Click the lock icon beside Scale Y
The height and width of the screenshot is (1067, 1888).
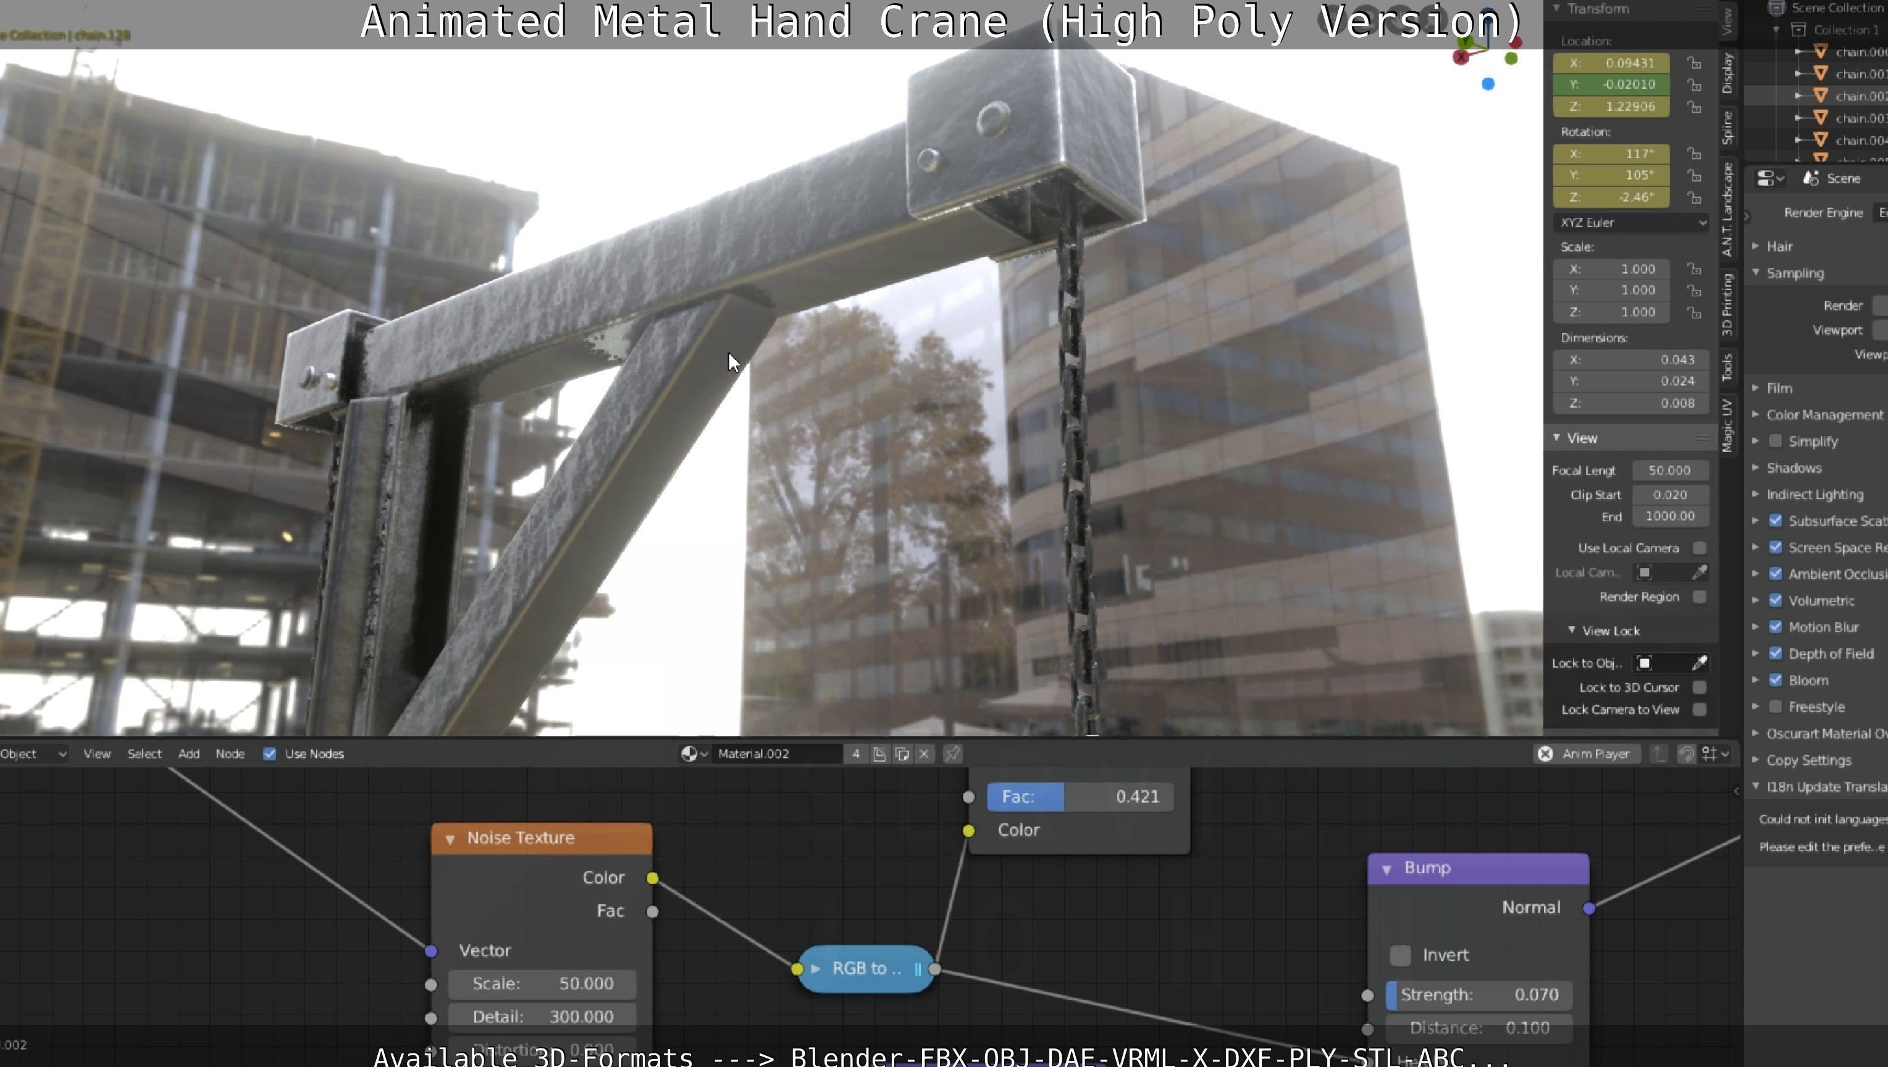click(x=1694, y=290)
